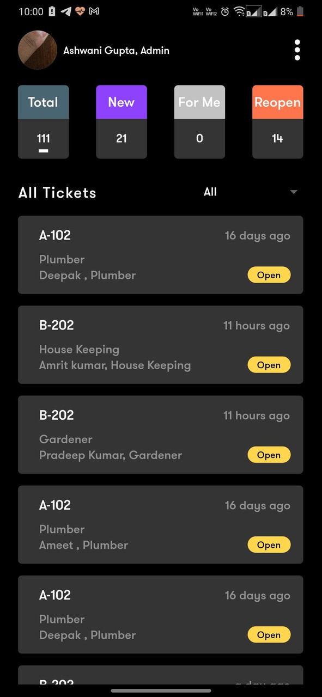Click the filter dropdown chevron arrow

click(x=294, y=192)
